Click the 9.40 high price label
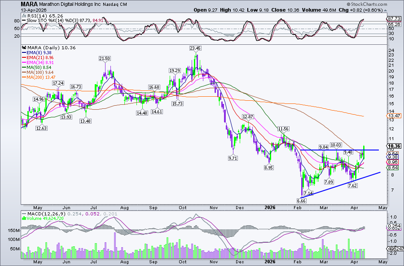The image size is (404, 266). pyautogui.click(x=348, y=152)
